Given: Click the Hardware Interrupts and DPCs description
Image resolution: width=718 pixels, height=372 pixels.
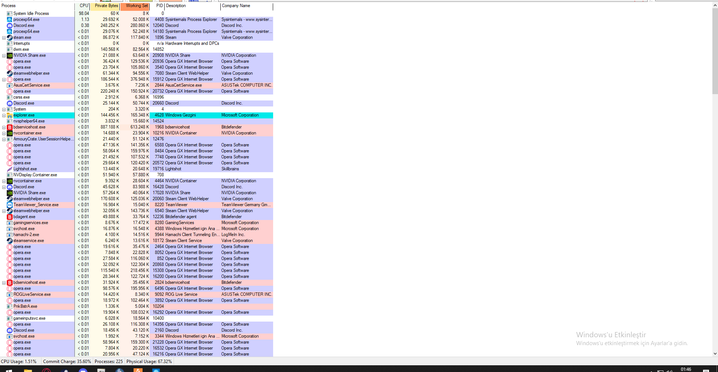Looking at the screenshot, I should click(x=192, y=43).
